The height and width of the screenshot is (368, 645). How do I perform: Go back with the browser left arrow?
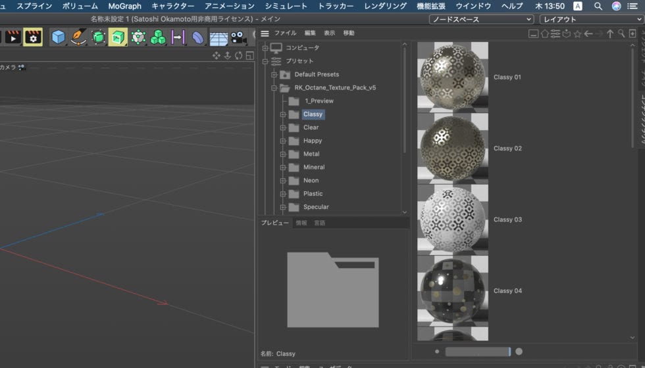[588, 34]
